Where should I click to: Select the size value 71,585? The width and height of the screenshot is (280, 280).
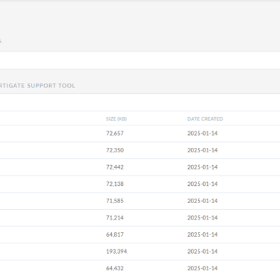tap(115, 201)
